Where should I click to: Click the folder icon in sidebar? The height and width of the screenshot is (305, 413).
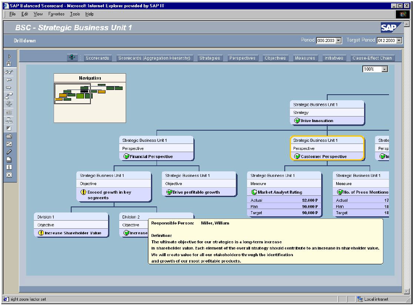(9, 136)
